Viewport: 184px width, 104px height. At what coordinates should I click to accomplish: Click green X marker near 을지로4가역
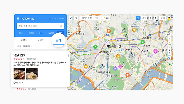(142, 42)
